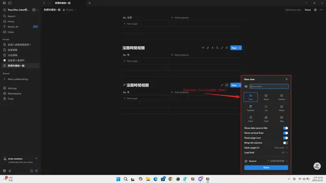The image size is (326, 183).
Task: Click the sort icon of the second database
Action: [x=207, y=48]
